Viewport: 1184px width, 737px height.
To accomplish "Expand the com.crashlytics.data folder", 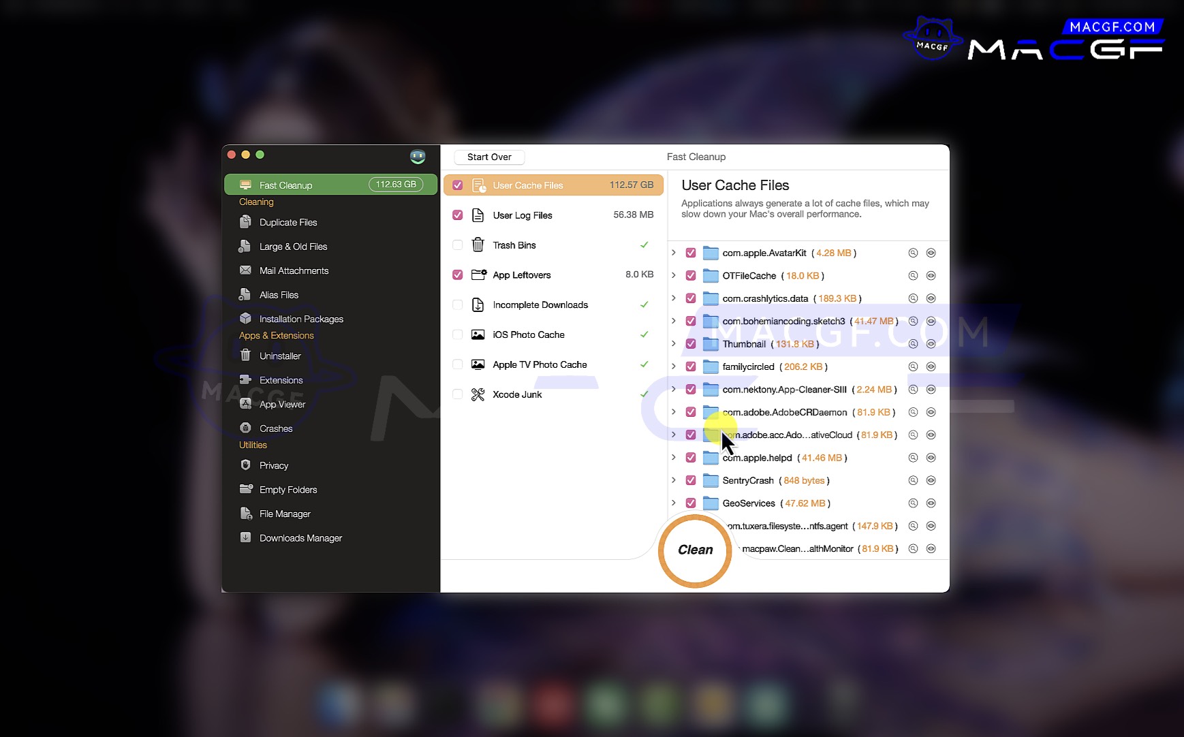I will (674, 298).
